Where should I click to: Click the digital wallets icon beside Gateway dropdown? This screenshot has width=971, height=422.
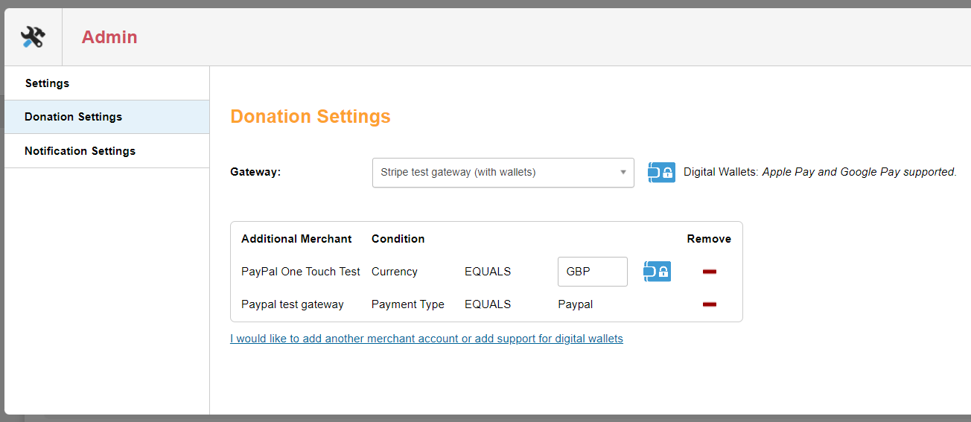(661, 173)
